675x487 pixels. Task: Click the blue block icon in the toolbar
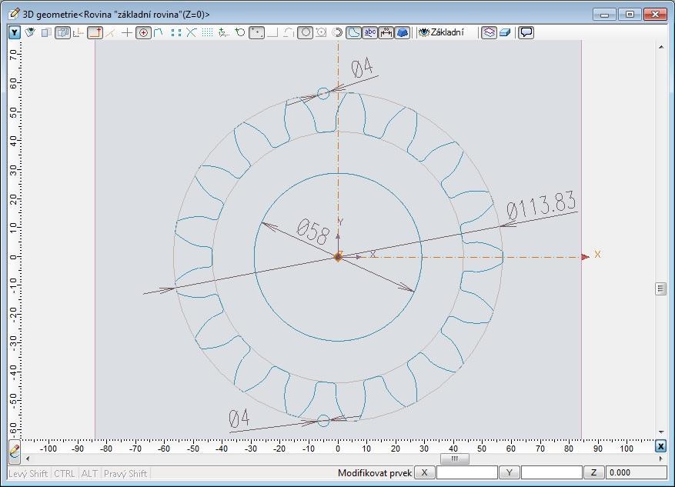tap(505, 32)
